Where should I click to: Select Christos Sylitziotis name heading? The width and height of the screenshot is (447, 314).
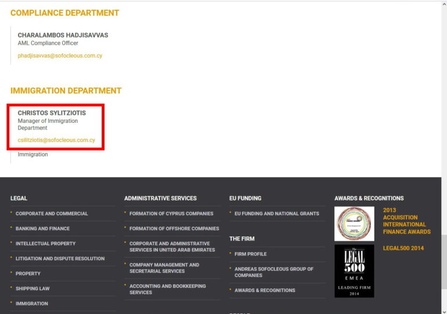click(x=52, y=113)
